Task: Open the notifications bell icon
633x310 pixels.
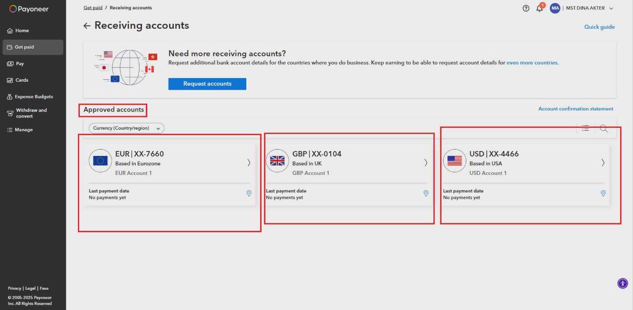Action: click(x=539, y=8)
